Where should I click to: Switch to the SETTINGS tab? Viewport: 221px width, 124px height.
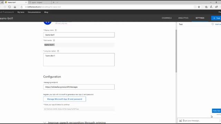(200, 18)
